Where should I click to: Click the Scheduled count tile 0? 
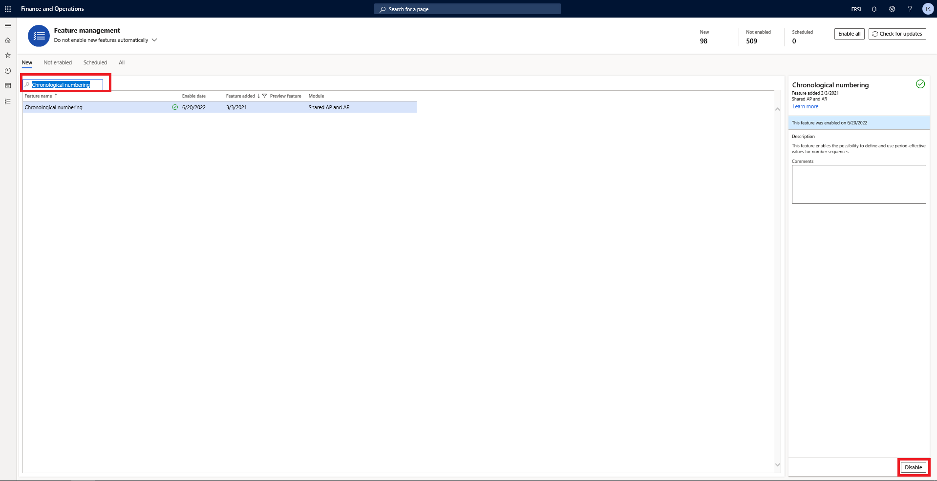pos(802,37)
